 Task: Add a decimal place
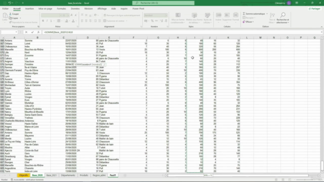pyautogui.click(x=161, y=21)
